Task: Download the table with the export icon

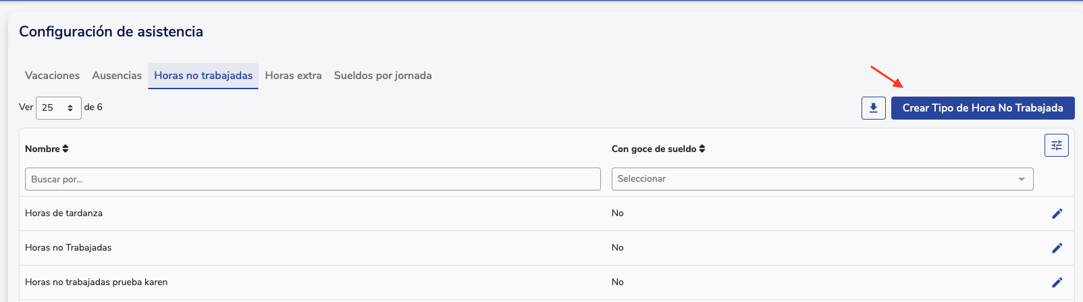Action: pyautogui.click(x=873, y=108)
